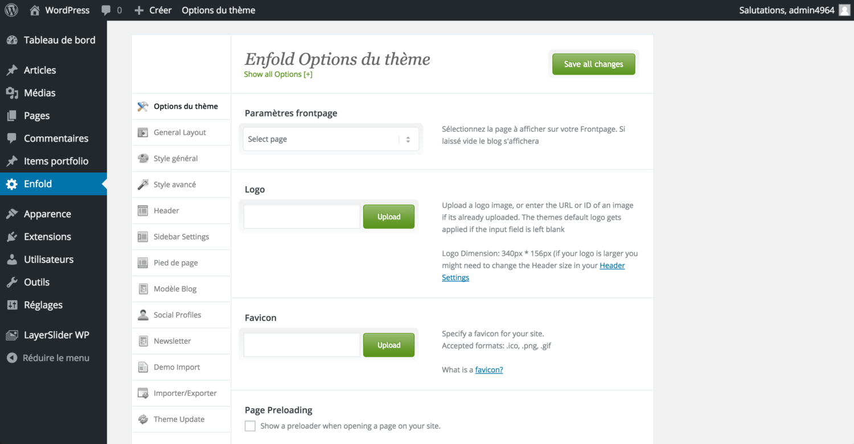Open the Pied de page tab
This screenshot has width=854, height=444.
click(181, 263)
